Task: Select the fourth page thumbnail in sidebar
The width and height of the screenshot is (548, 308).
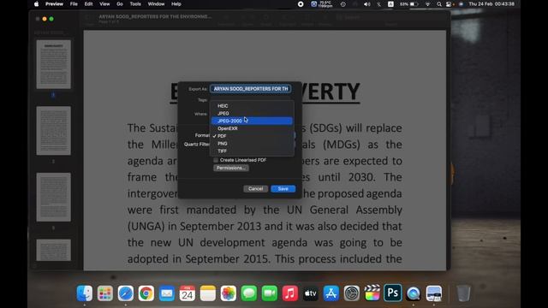Action: (53, 250)
